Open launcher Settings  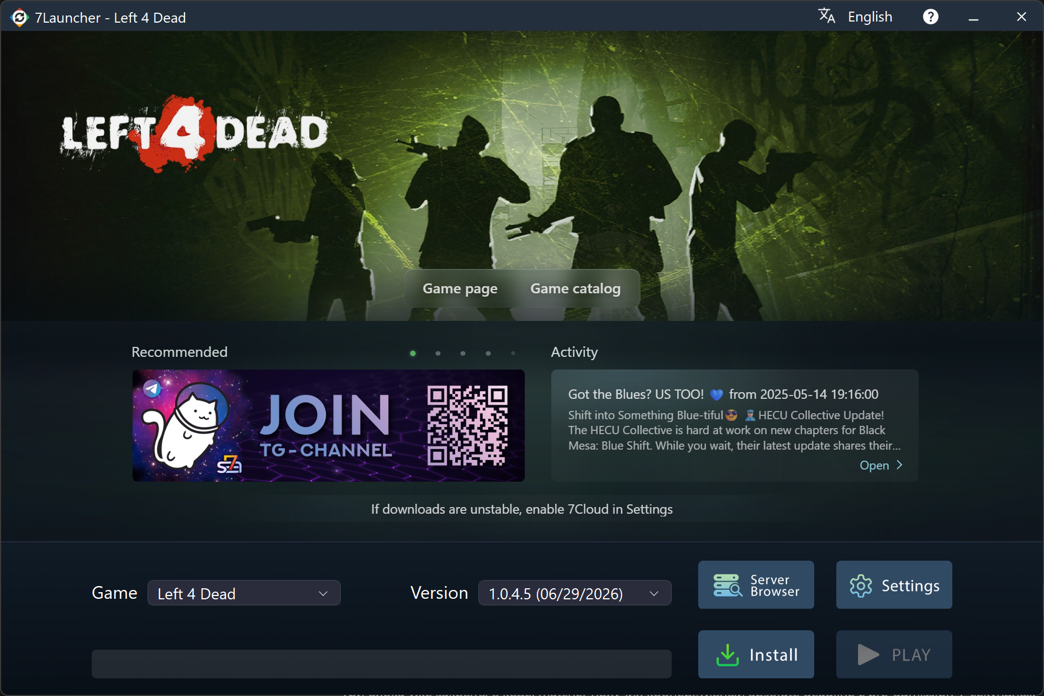894,585
